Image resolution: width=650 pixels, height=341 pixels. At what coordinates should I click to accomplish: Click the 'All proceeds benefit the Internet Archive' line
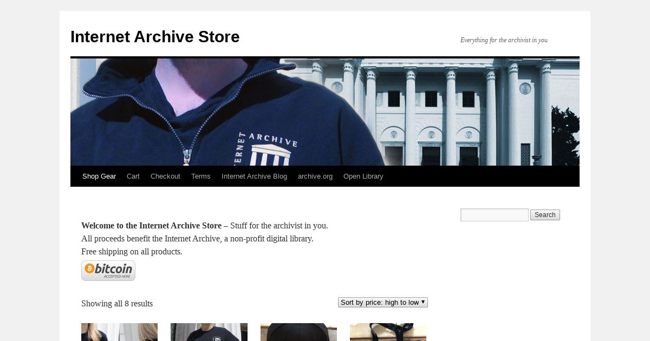click(x=197, y=239)
